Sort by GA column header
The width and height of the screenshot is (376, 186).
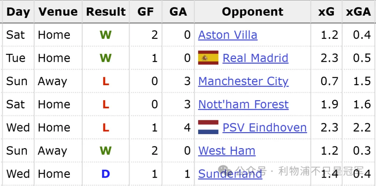pyautogui.click(x=178, y=12)
